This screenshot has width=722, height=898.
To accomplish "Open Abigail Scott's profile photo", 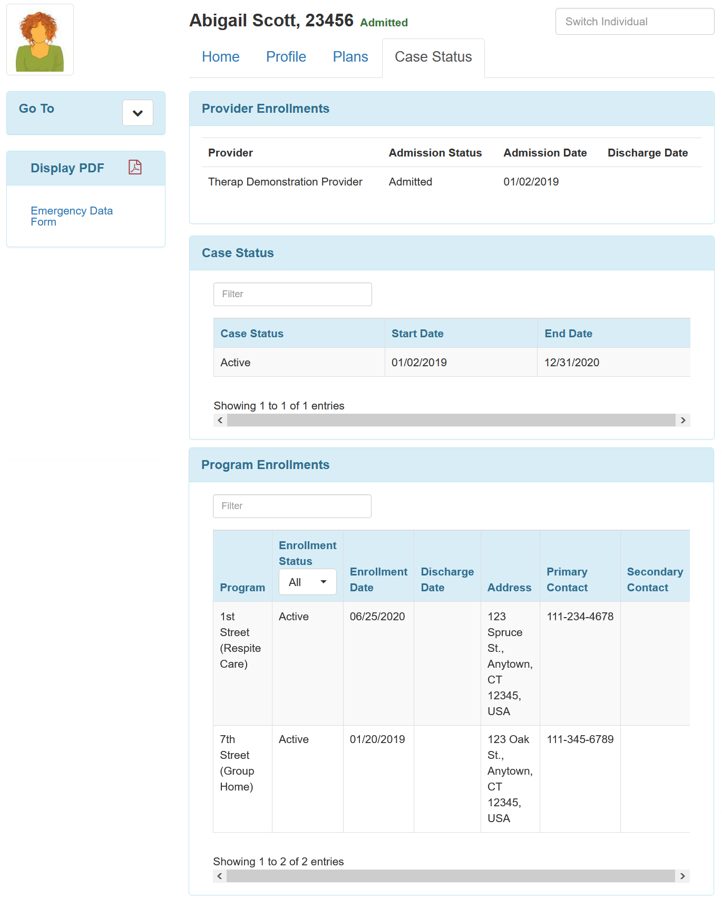I will point(40,40).
